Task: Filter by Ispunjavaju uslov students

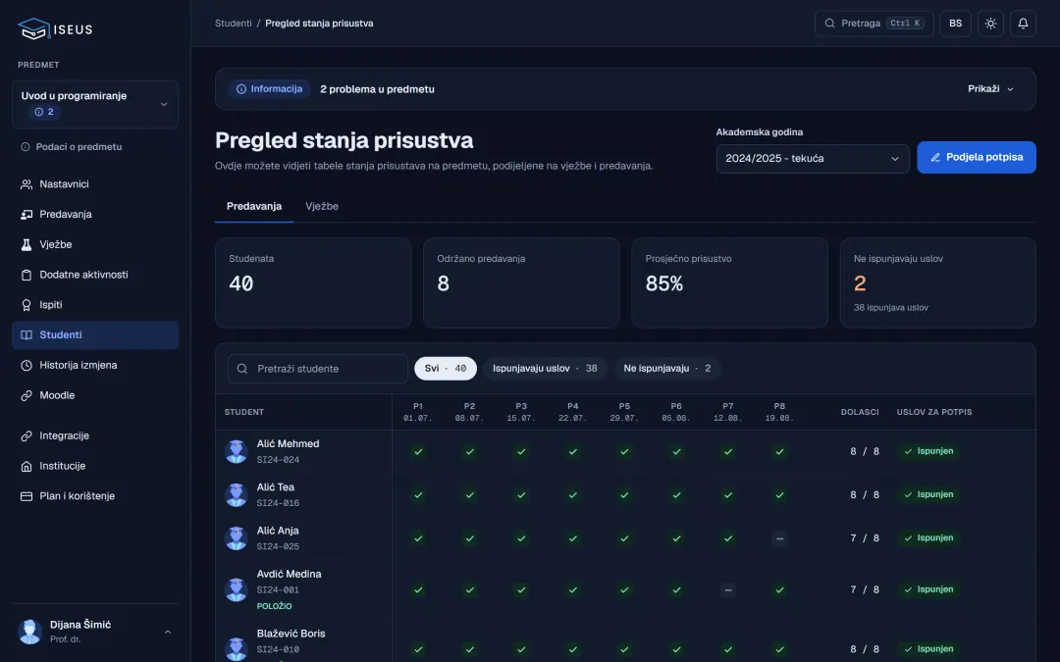Action: click(545, 368)
